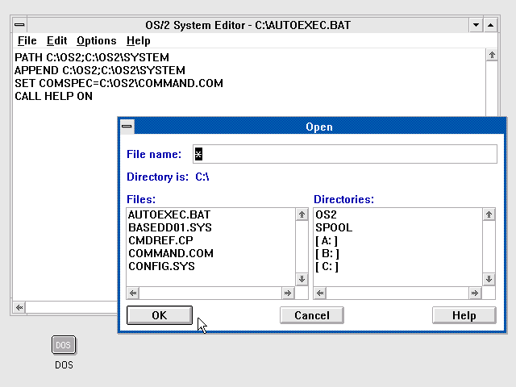
Task: Open the Edit menu
Action: coord(56,41)
